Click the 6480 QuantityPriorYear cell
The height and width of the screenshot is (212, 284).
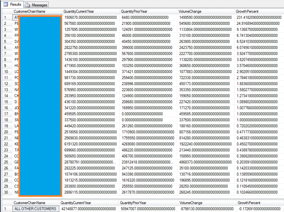[148, 17]
